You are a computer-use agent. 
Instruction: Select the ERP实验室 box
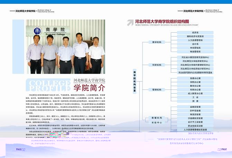(x=195, y=111)
